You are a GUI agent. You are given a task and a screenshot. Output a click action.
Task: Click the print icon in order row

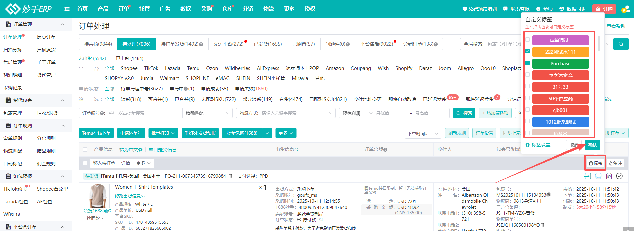(x=598, y=176)
